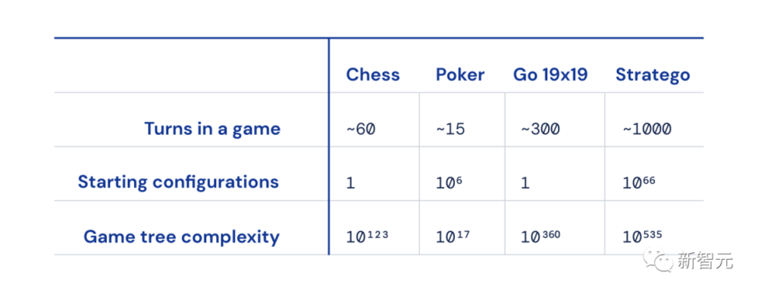The width and height of the screenshot is (758, 294).
Task: Click Stratego's 10^66 starting configurations cell
Action: pyautogui.click(x=638, y=183)
